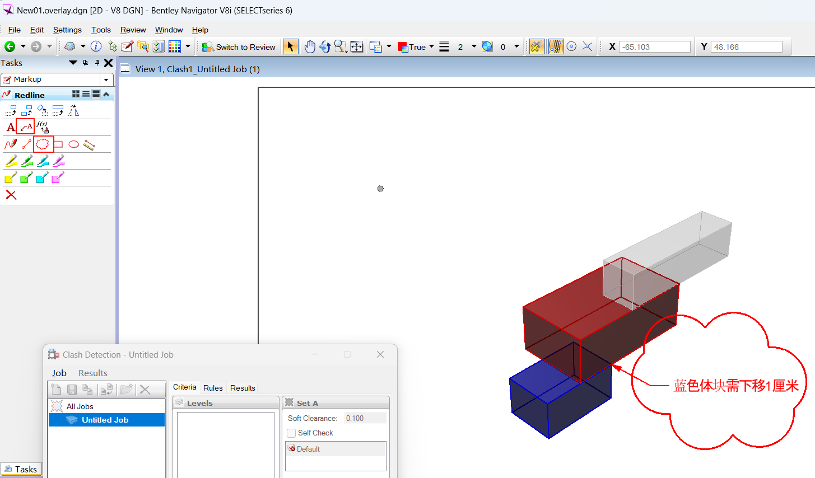Click the Pan View hand icon
Screen dimensions: 815x478
pyautogui.click(x=310, y=47)
